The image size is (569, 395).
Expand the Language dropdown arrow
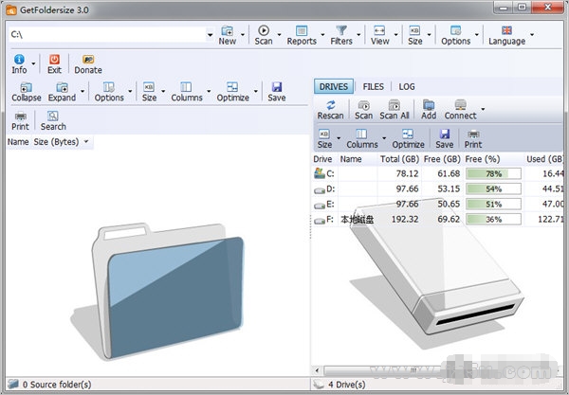(x=532, y=35)
